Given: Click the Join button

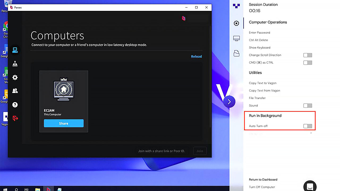Looking at the screenshot, I should click(200, 151).
